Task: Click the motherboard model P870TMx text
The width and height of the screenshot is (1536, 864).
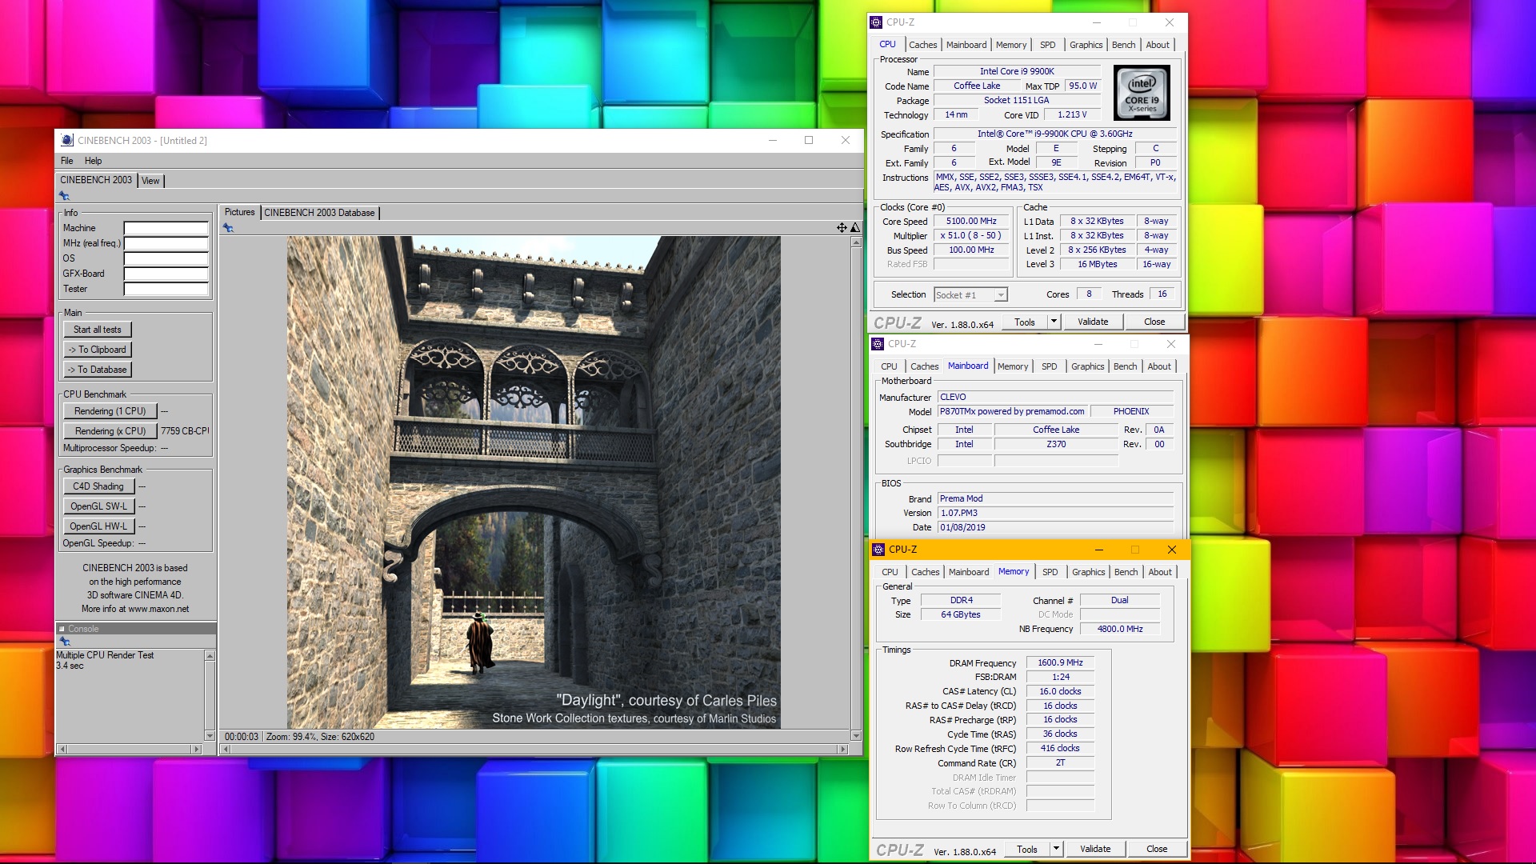Action: coord(1012,411)
